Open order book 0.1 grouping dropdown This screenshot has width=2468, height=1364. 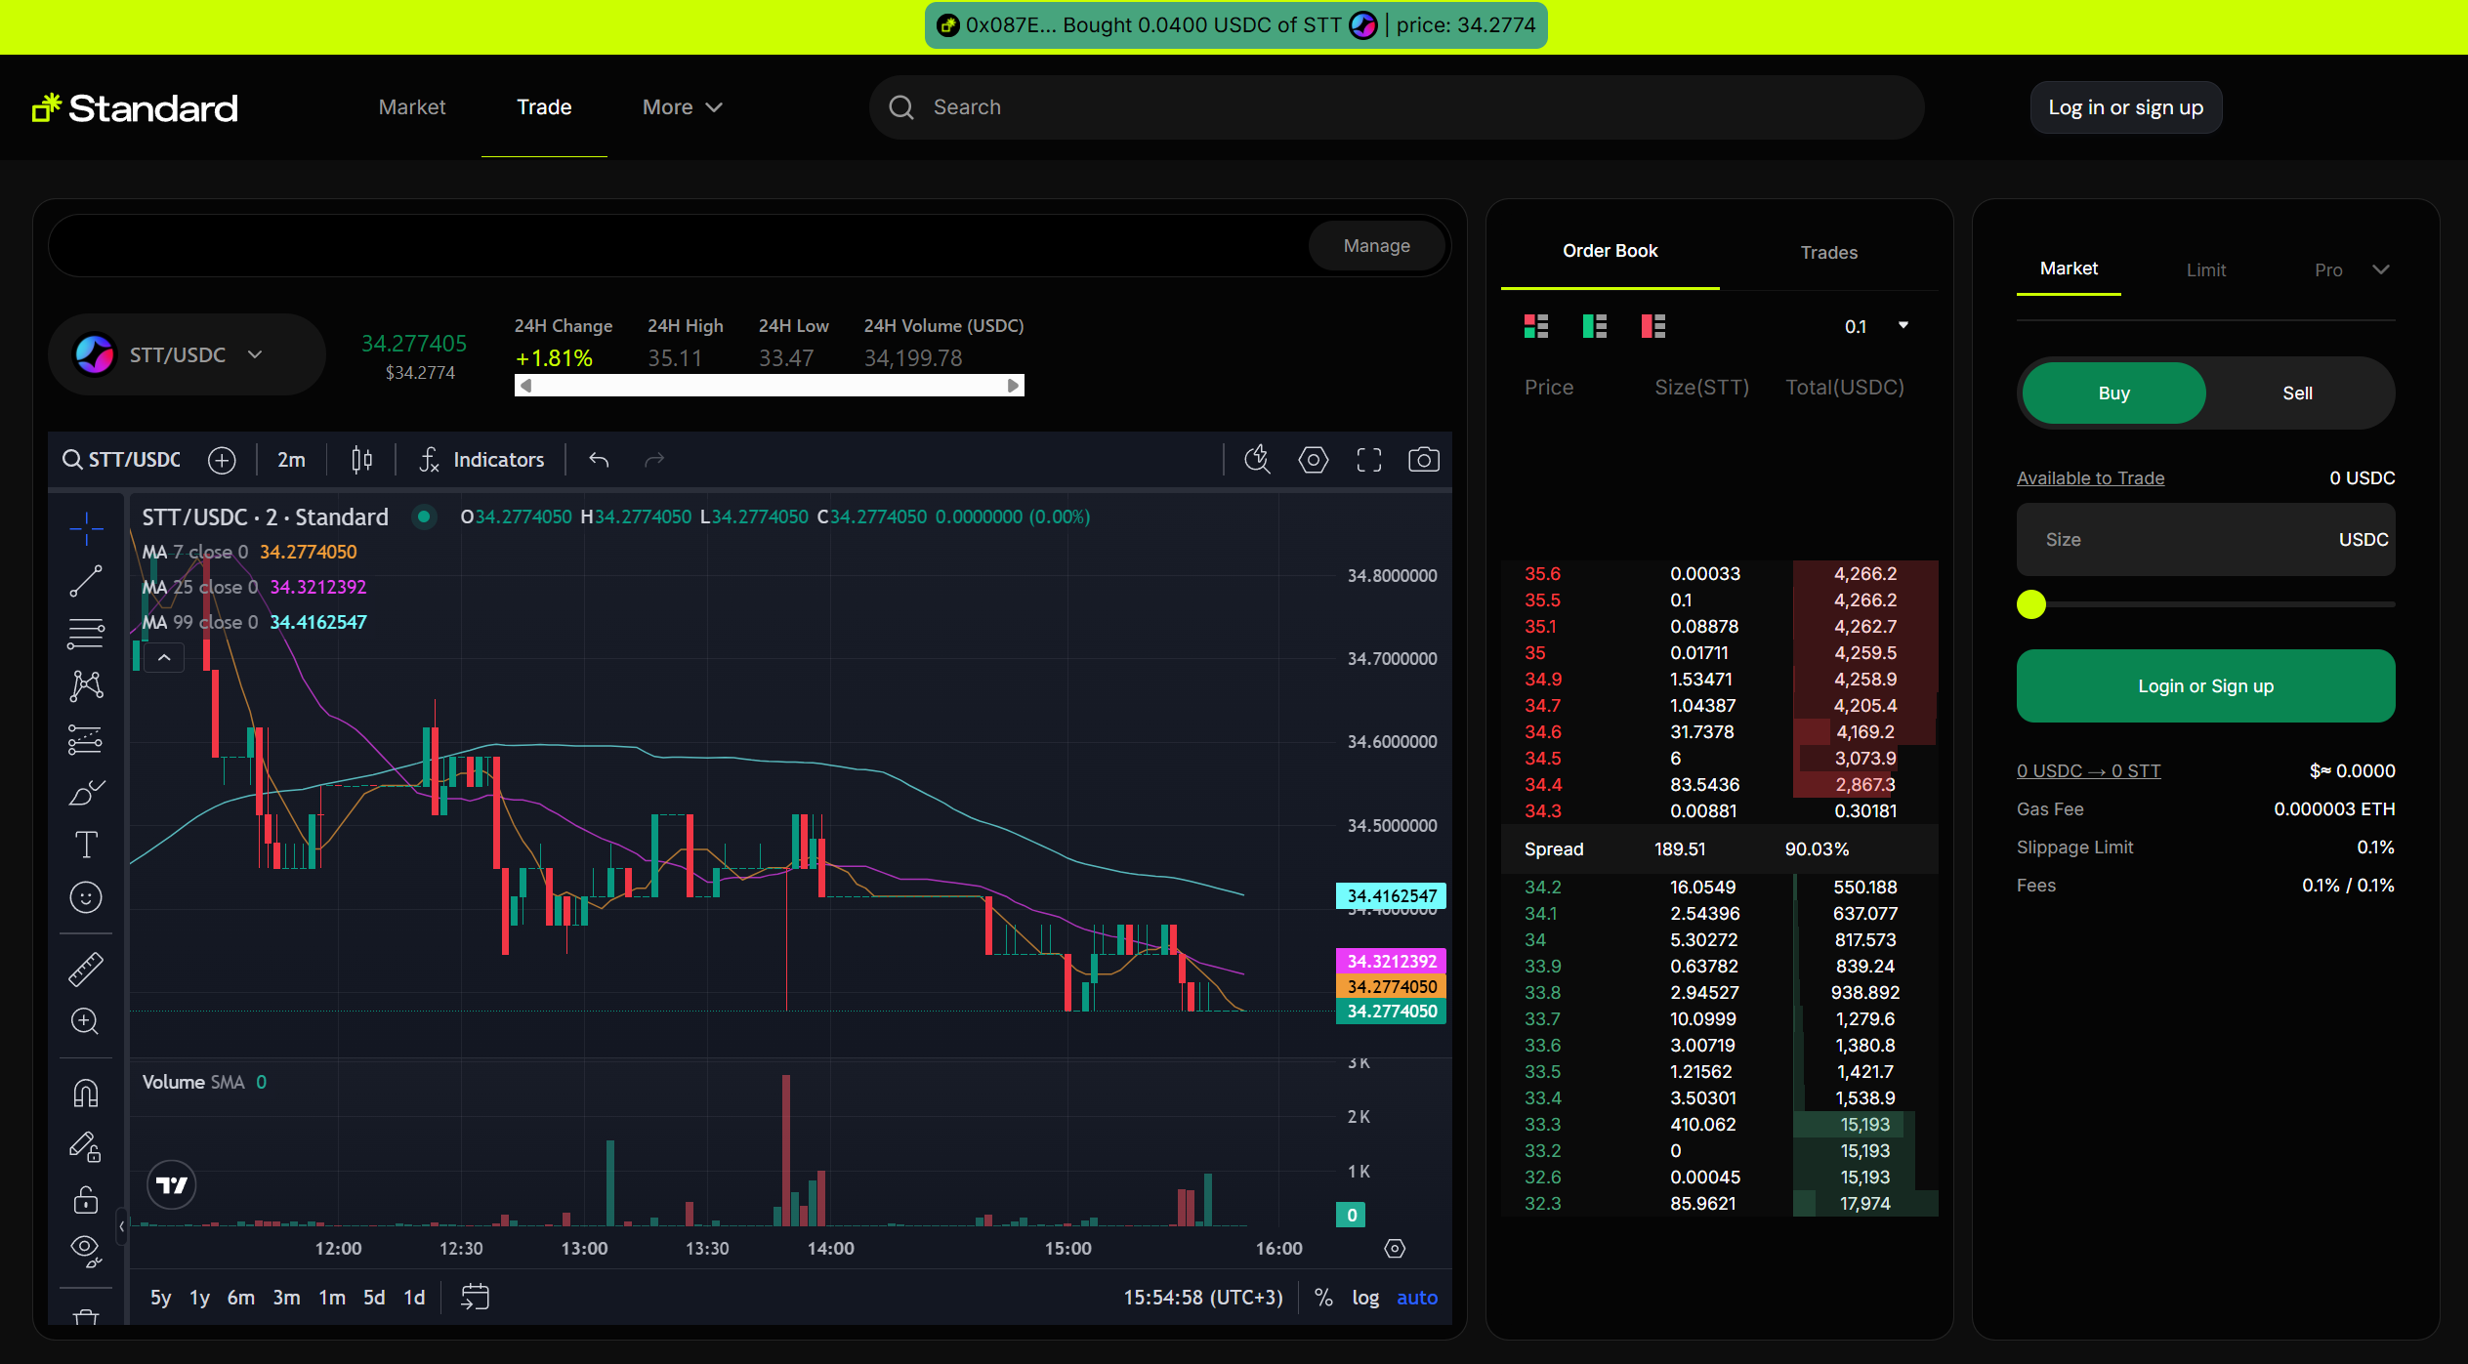tap(1876, 326)
